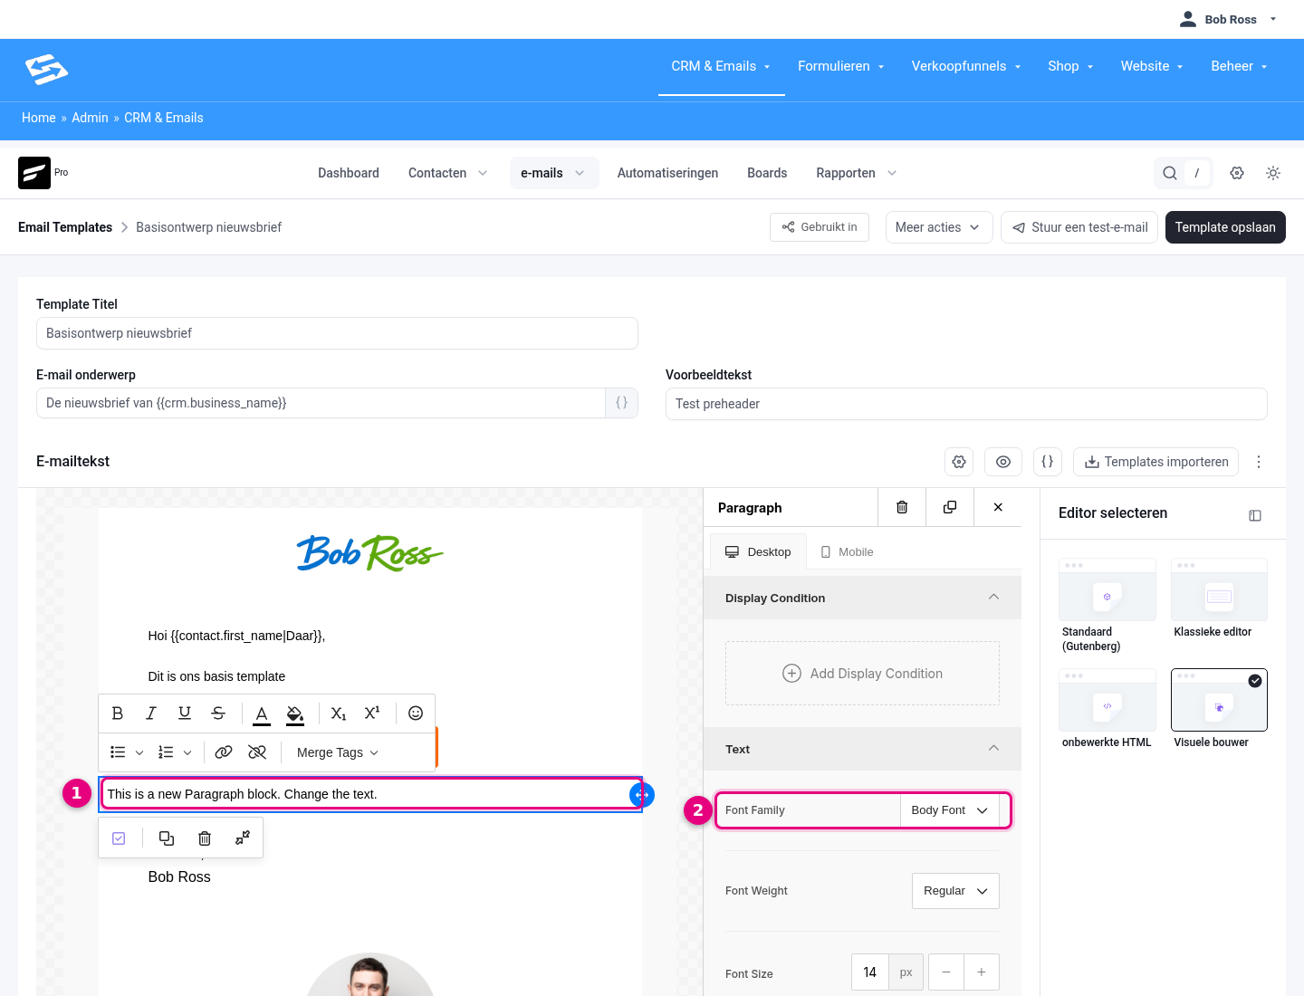Expand the Merge Tags dropdown

[x=337, y=752]
